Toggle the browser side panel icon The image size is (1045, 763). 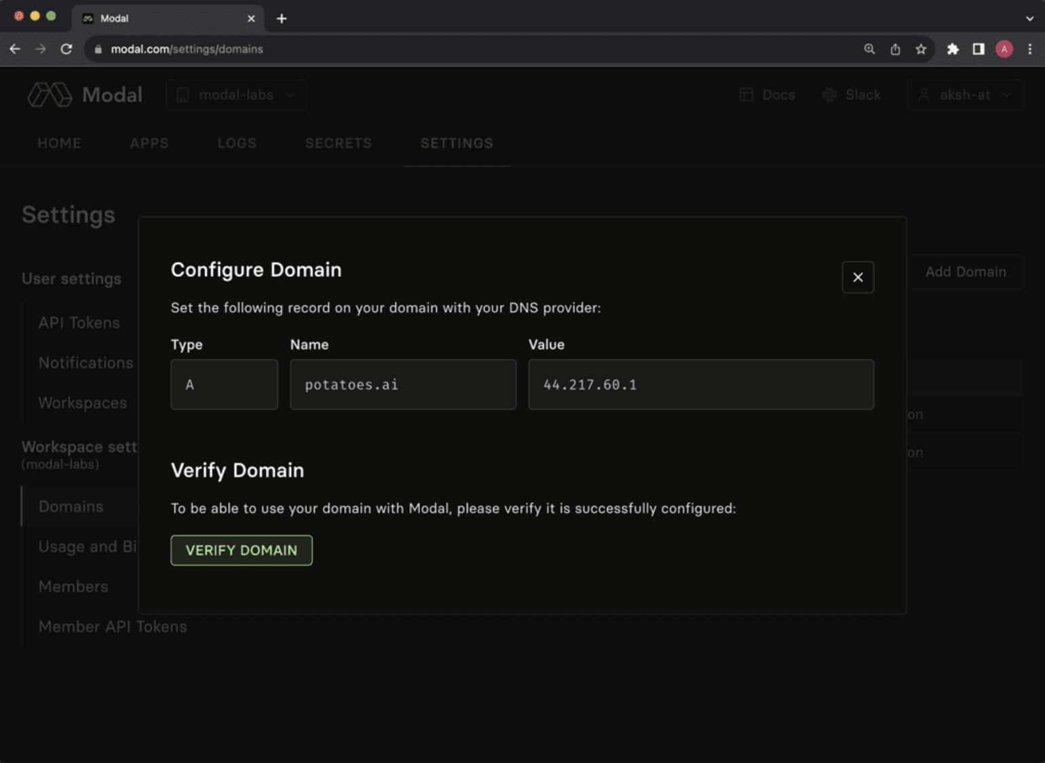978,49
